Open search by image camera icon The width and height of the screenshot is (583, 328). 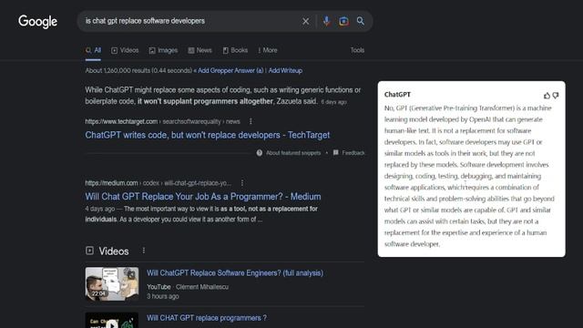point(343,21)
